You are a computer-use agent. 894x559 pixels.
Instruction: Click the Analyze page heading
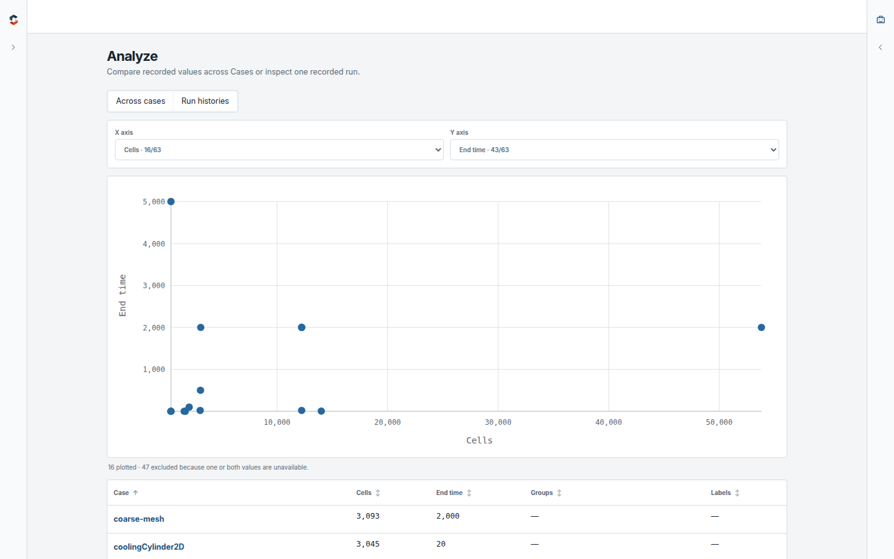point(132,57)
